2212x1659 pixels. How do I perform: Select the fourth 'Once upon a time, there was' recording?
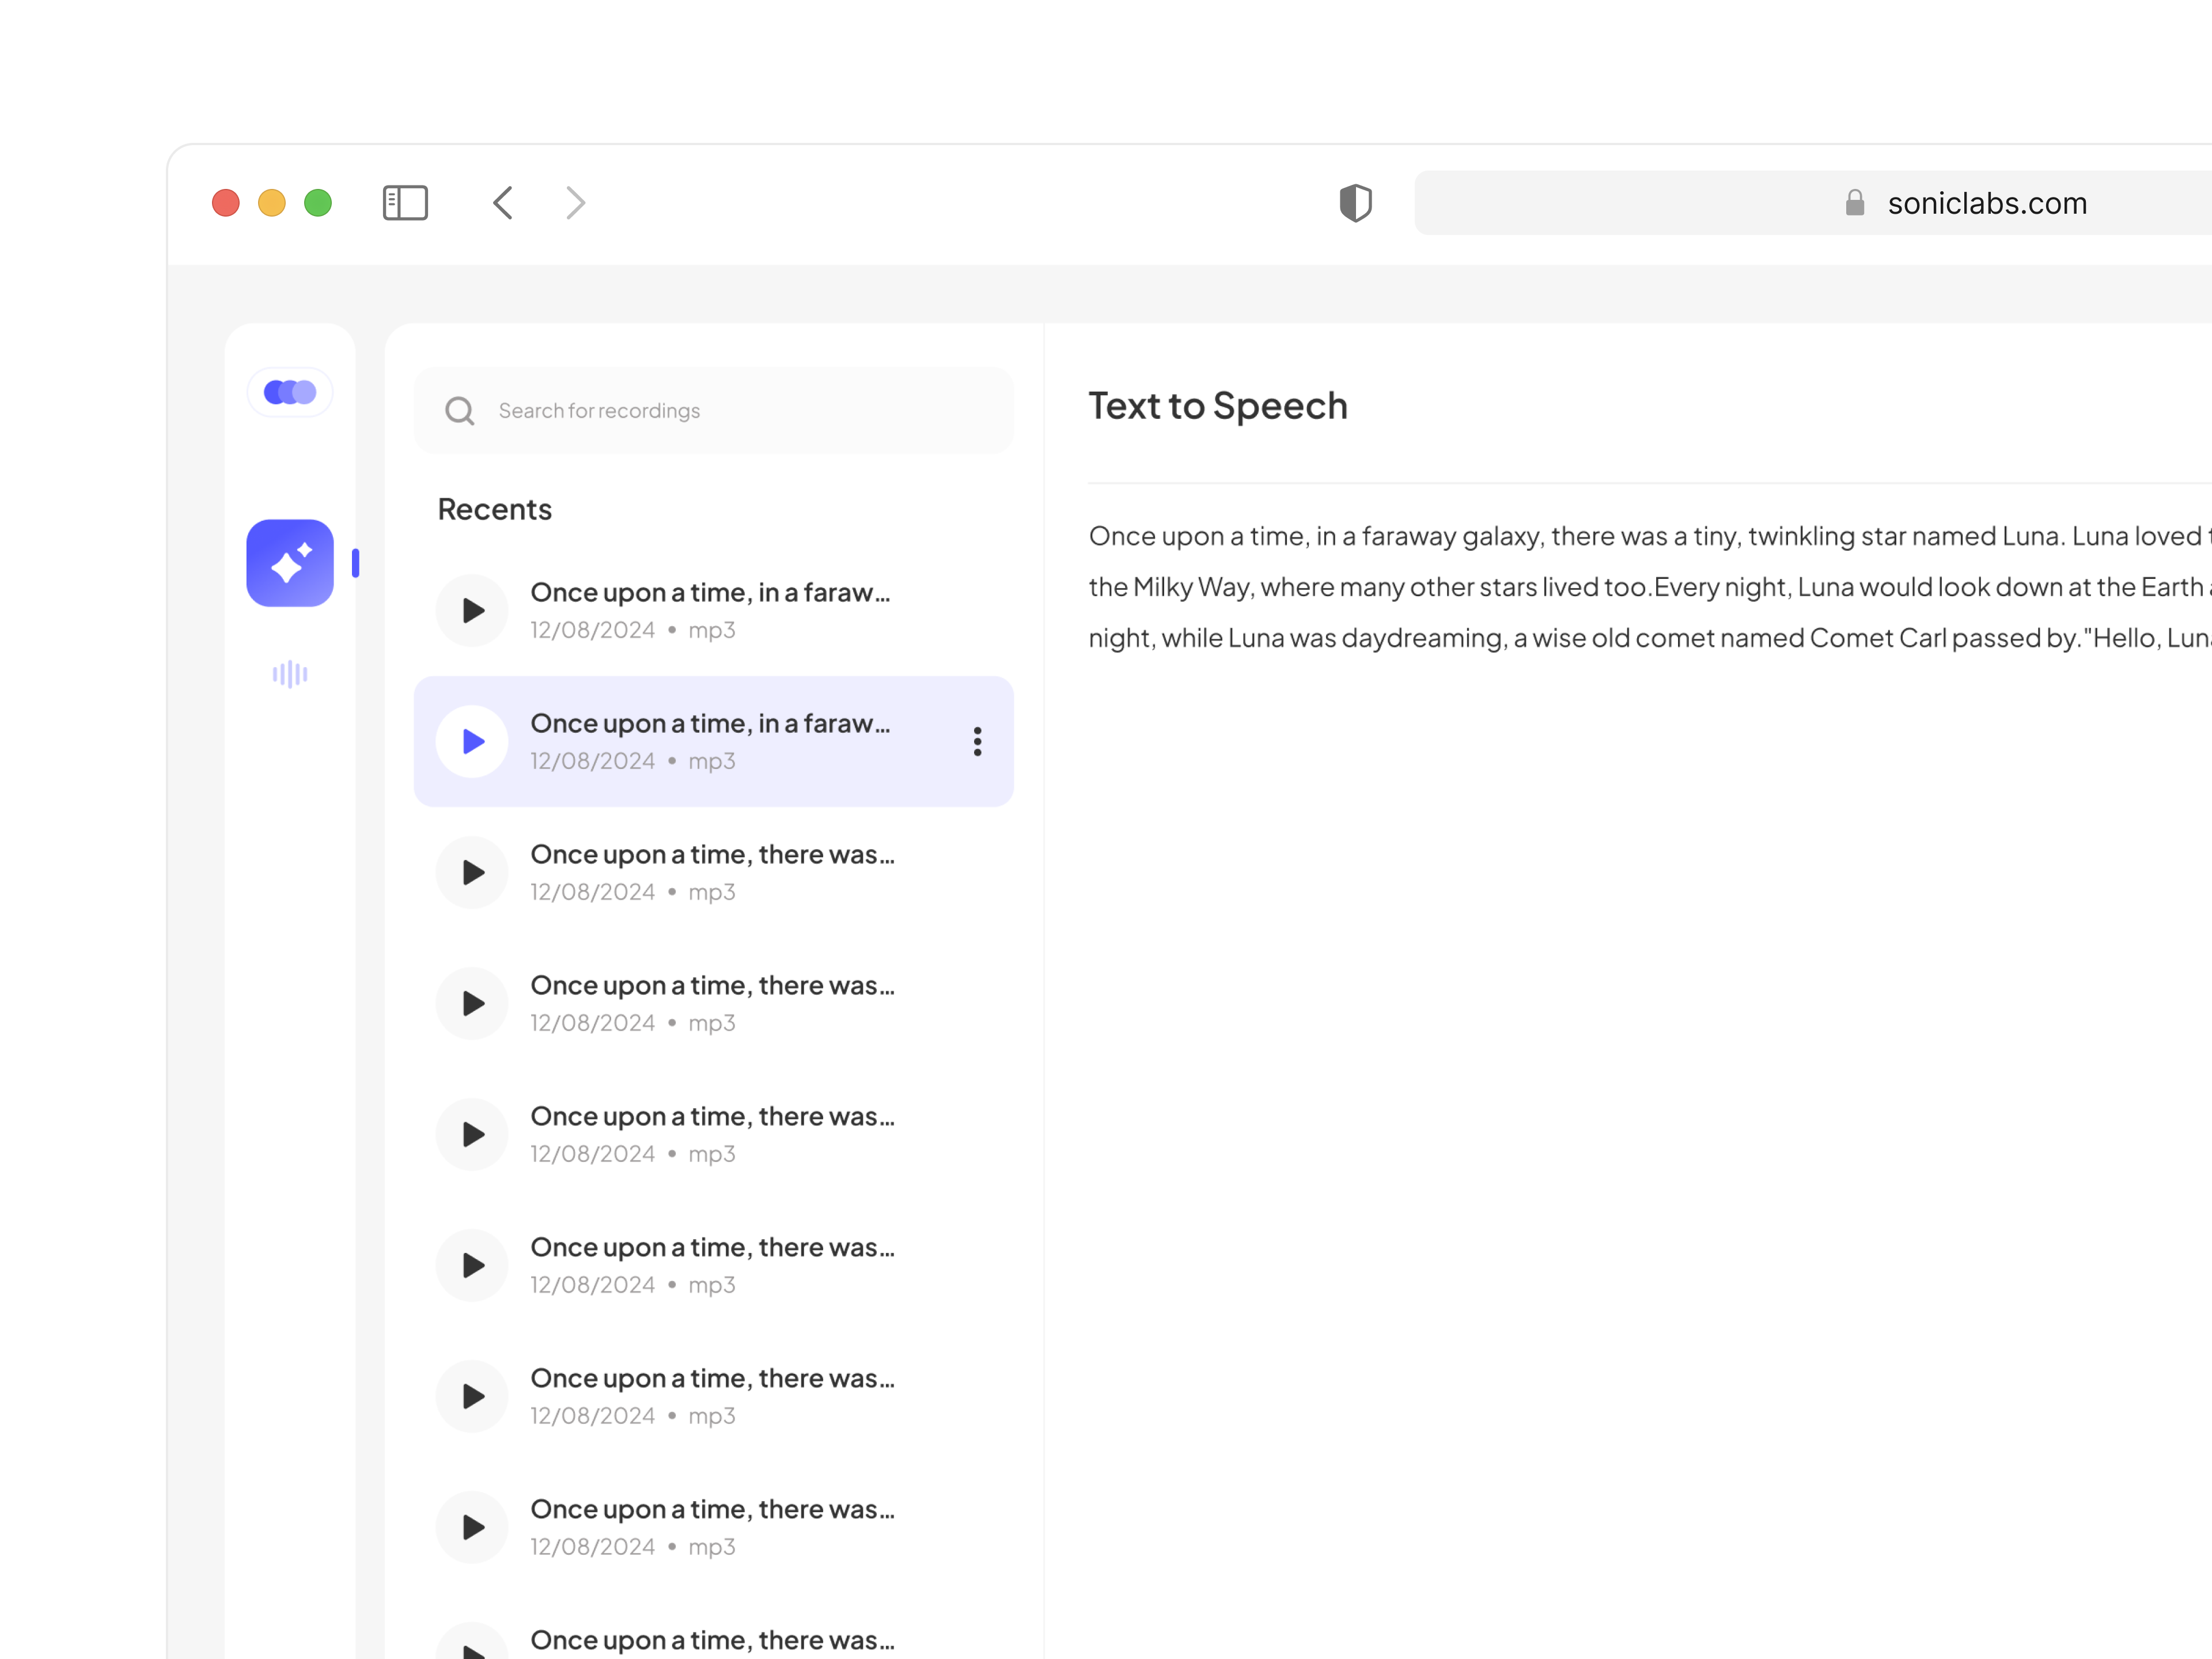(x=712, y=1264)
